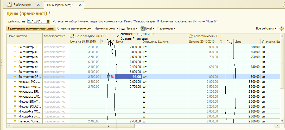
Task: Close the Рабочий стол tab
Action: [39, 5]
